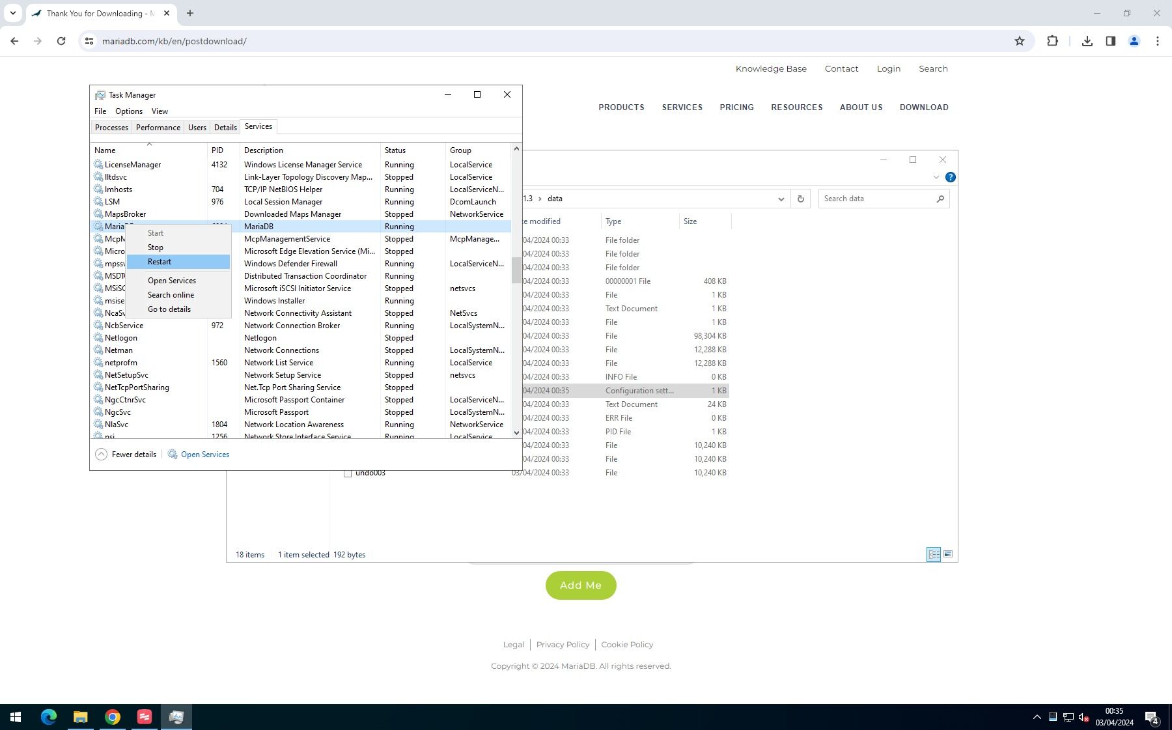Screen dimensions: 1172x730
Task: Launch Microsoft Edge from the taskbar
Action: coord(49,717)
